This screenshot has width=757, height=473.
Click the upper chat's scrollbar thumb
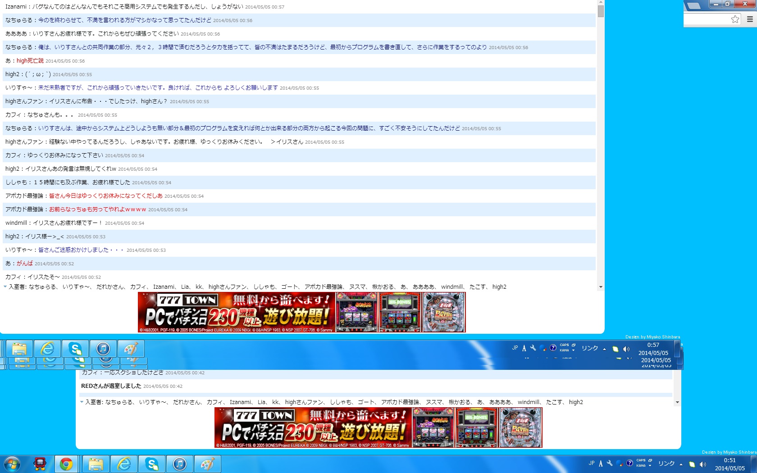(x=601, y=11)
